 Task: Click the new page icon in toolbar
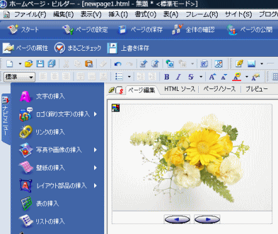click(x=9, y=64)
